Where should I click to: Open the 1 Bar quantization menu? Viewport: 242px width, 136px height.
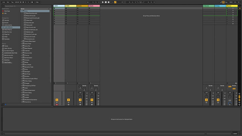click(x=38, y=2)
